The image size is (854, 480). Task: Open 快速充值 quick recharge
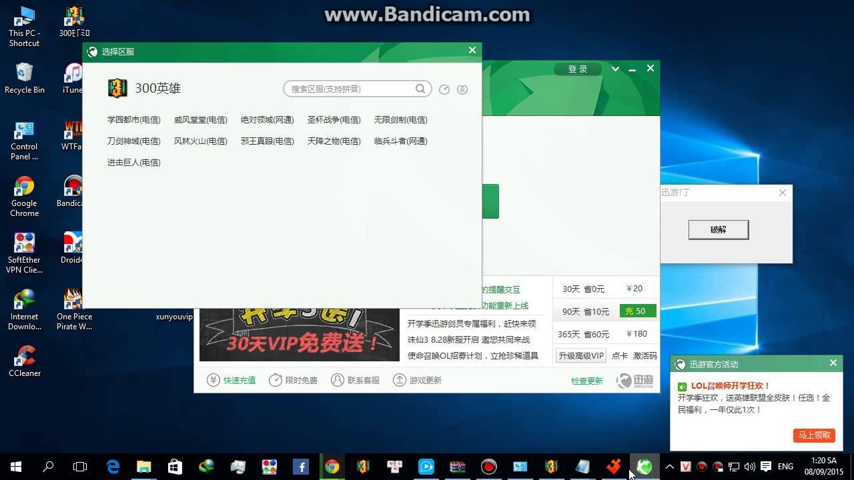pyautogui.click(x=232, y=380)
